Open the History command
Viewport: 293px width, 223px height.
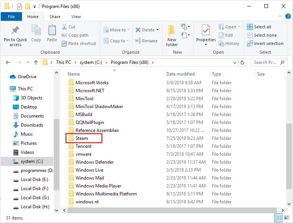[229, 43]
